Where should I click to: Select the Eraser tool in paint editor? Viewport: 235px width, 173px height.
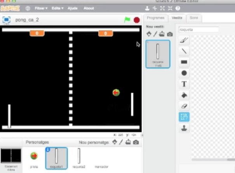point(184,106)
